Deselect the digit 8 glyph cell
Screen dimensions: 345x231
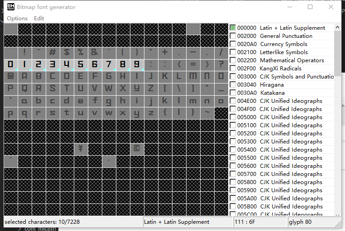[123, 65]
